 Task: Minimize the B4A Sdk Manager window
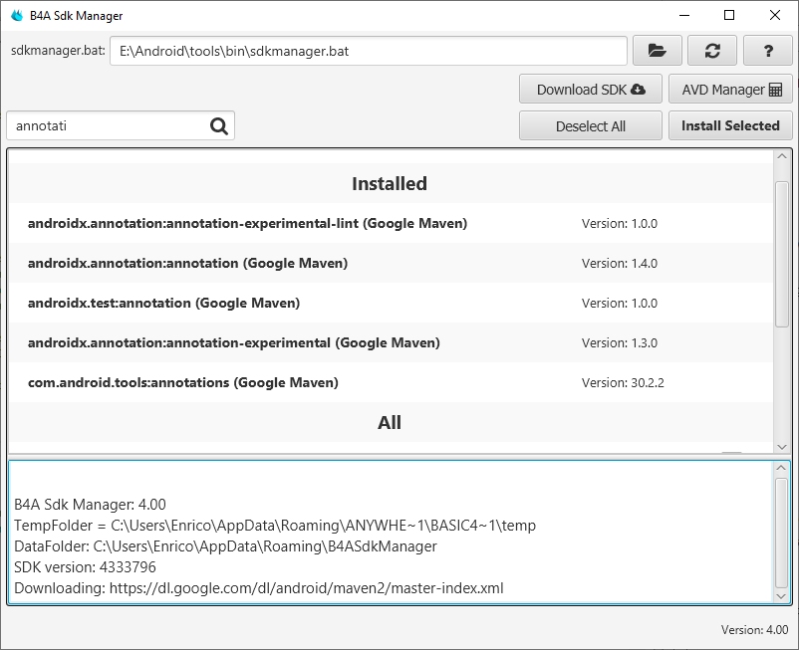click(x=684, y=15)
